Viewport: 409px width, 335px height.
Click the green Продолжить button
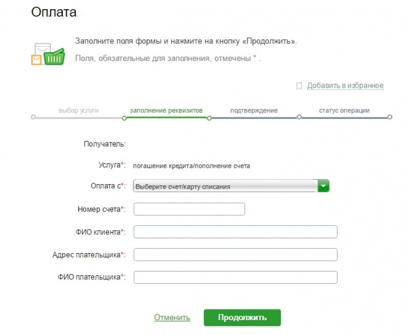242,318
